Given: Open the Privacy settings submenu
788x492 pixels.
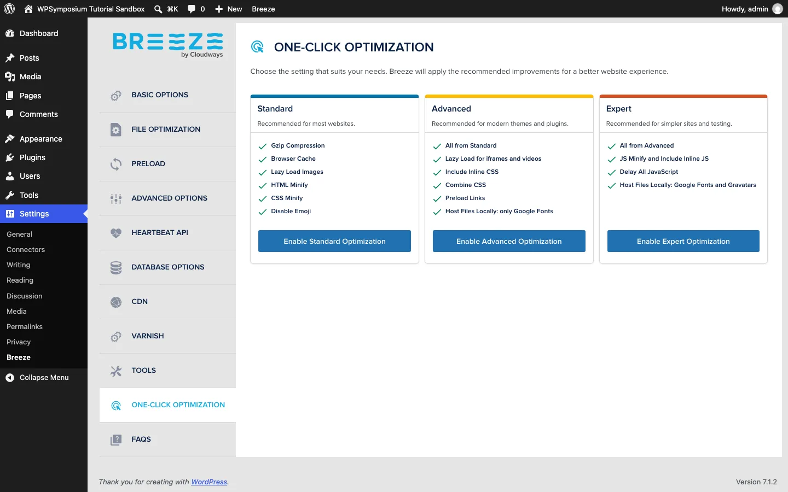Looking at the screenshot, I should click(19, 342).
